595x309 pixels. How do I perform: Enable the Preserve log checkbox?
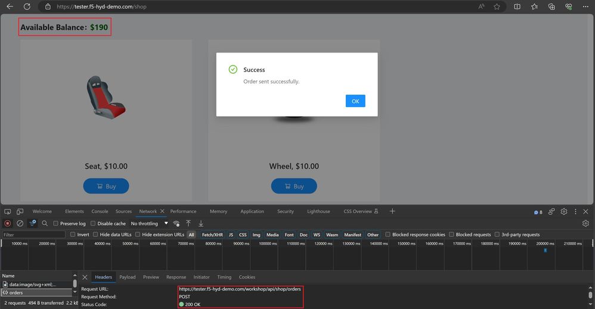coord(56,224)
